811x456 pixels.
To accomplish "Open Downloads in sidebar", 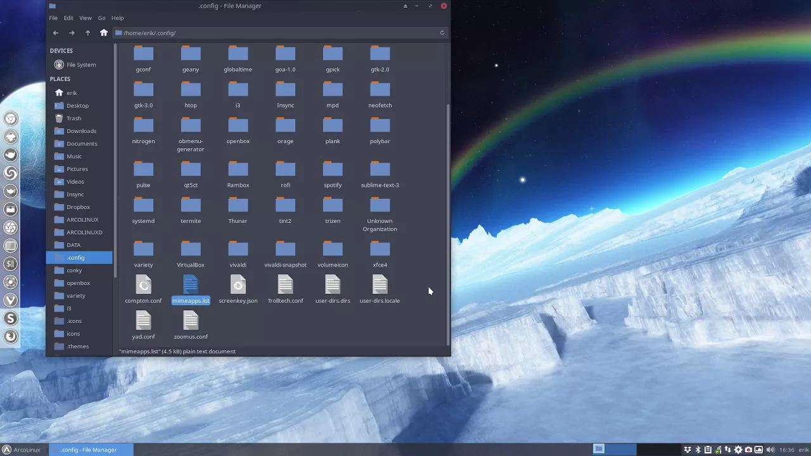I will tap(79, 131).
